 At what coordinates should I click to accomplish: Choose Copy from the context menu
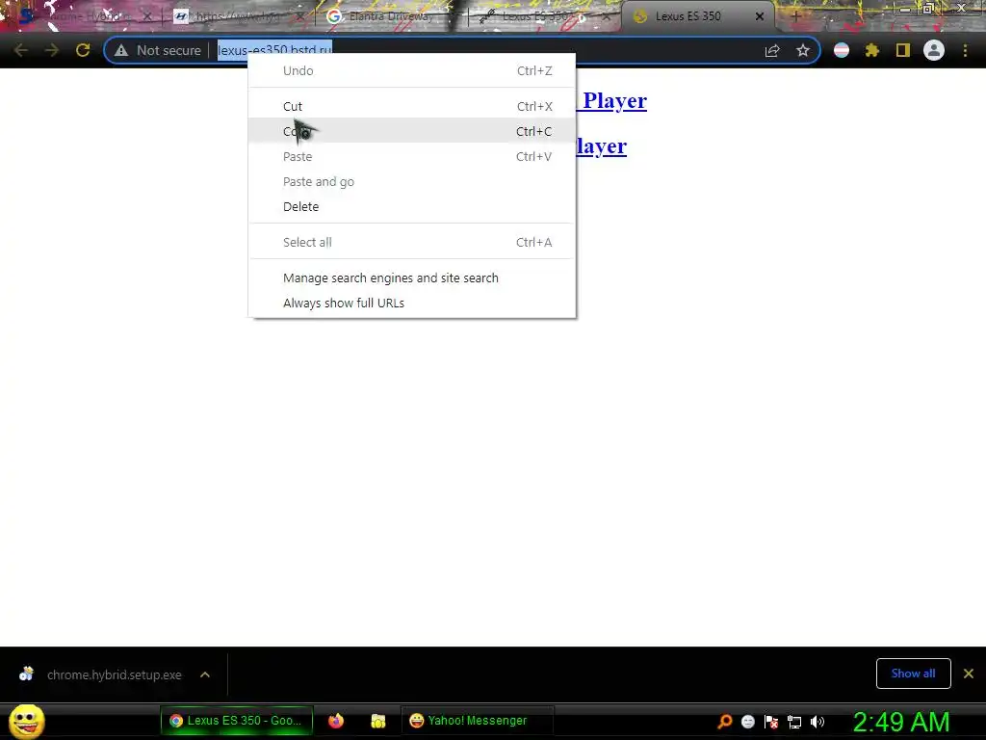[x=412, y=131]
